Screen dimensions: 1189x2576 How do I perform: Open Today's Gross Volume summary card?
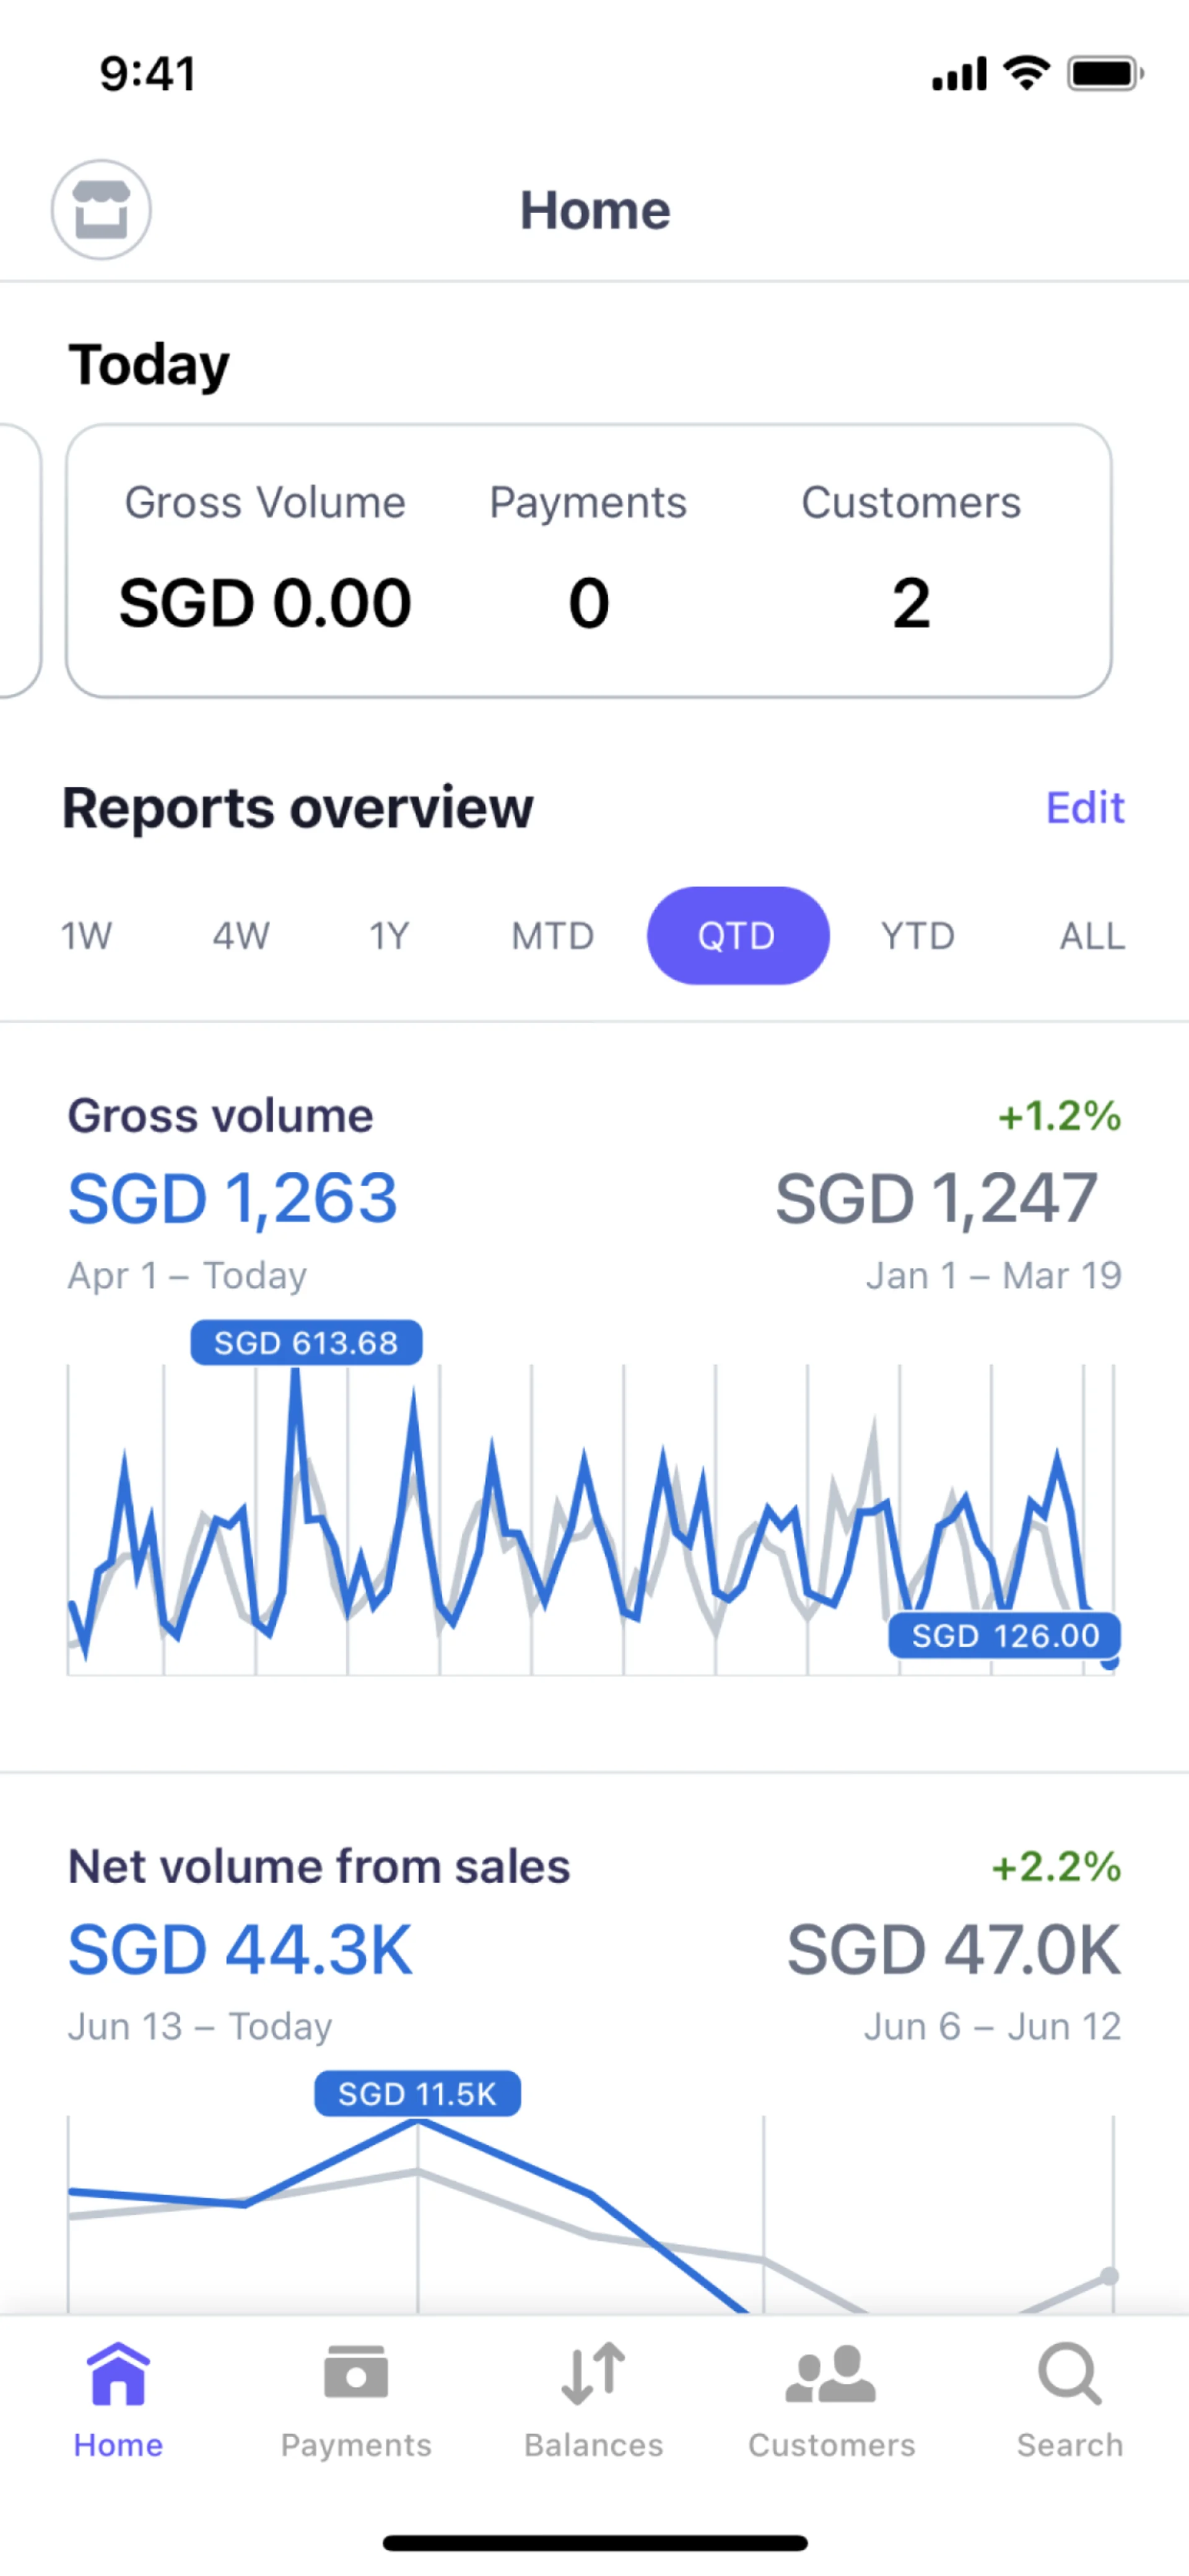(x=588, y=561)
